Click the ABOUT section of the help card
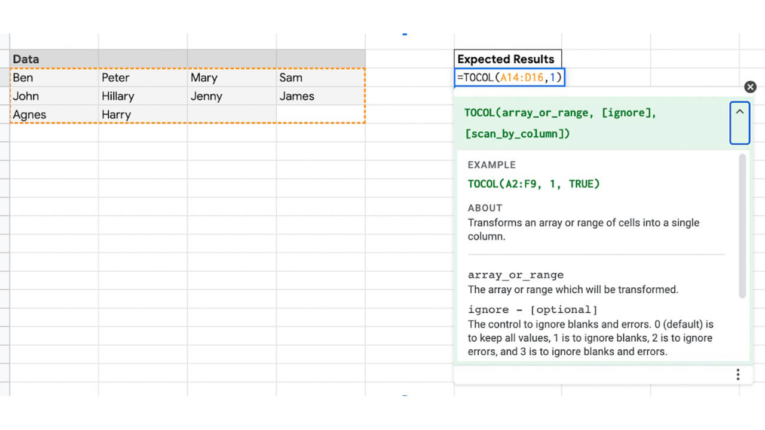The width and height of the screenshot is (765, 430). click(x=485, y=208)
